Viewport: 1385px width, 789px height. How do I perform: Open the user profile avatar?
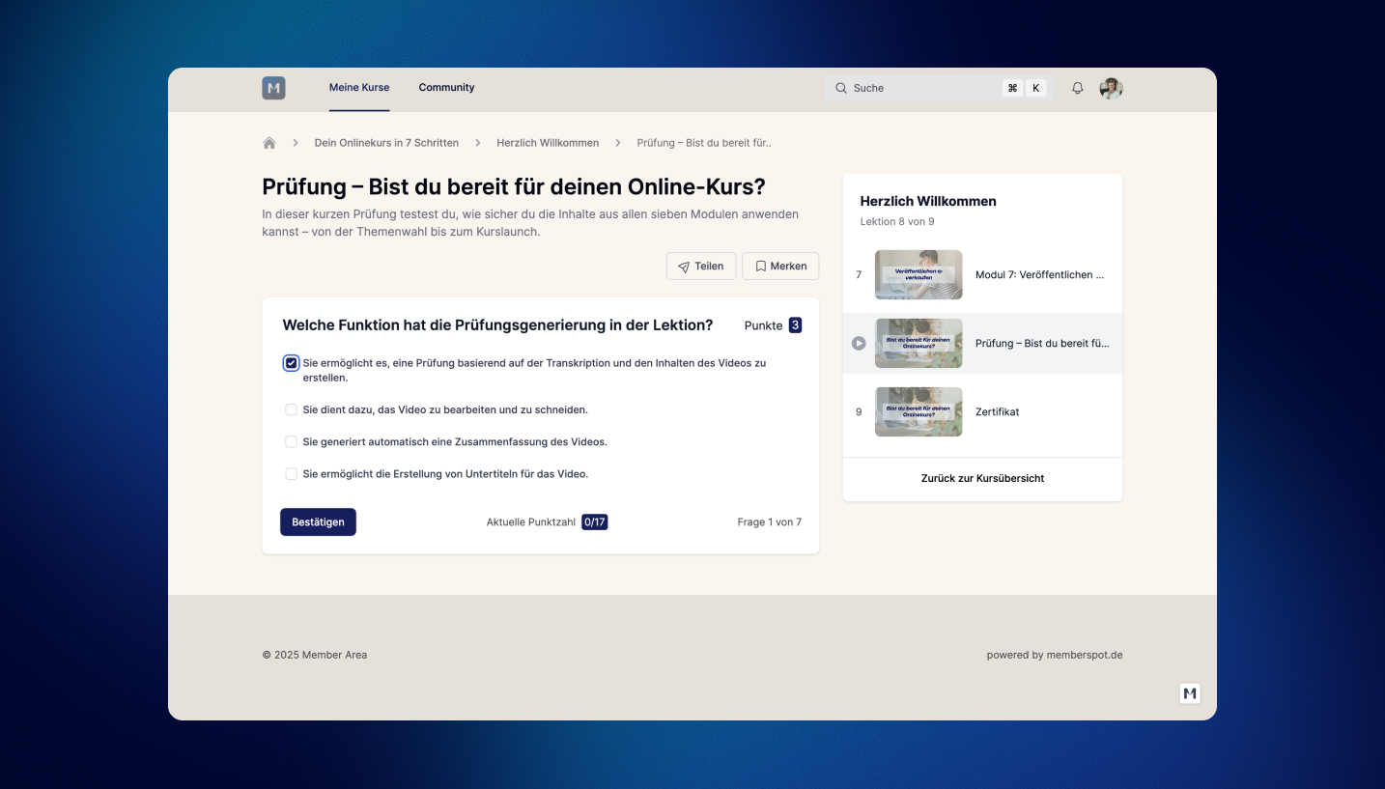pos(1111,88)
